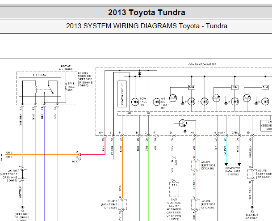This screenshot has height=221, width=272.
Task: Click the ground symbol above 'J2'
Action: pos(252,207)
